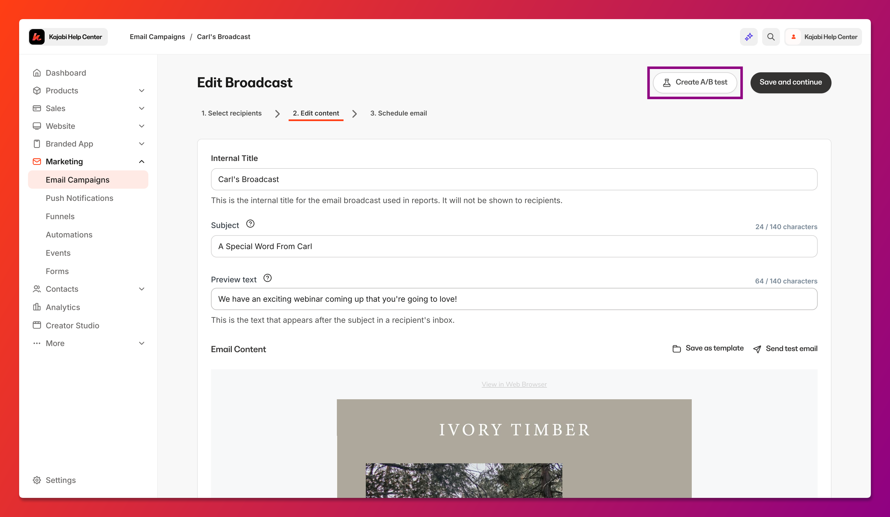Click the Edit Broadcast page heading

[244, 83]
